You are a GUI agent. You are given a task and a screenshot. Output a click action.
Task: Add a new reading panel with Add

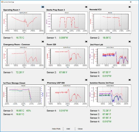[68, 129]
